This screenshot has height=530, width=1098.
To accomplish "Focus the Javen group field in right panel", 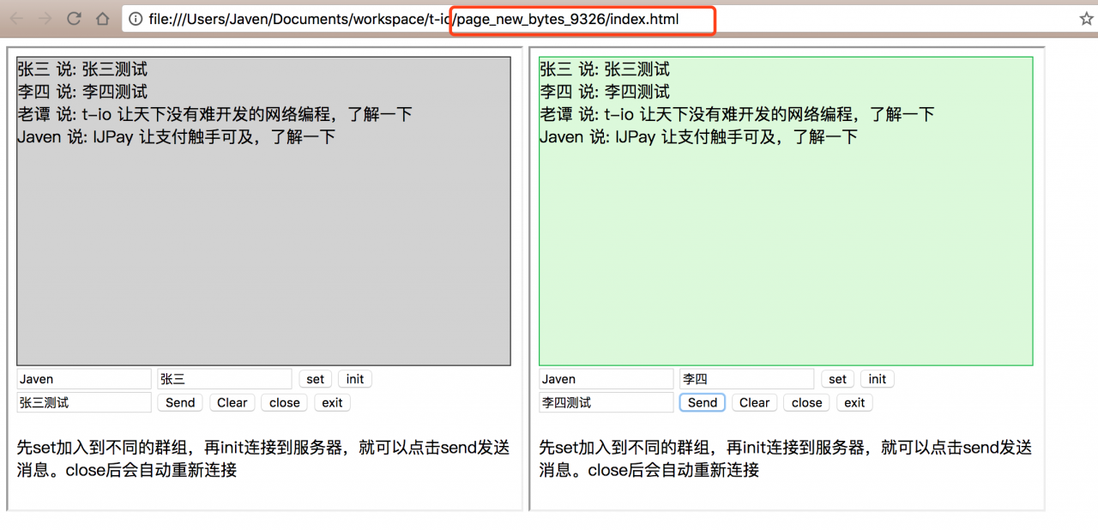I will click(606, 379).
